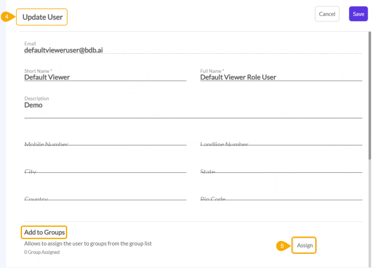Click the orange step 4 callout marker

[7, 17]
